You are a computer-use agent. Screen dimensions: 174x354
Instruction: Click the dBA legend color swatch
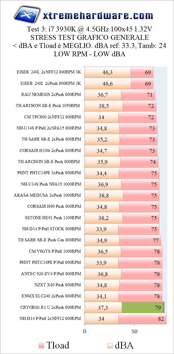pos(110,345)
